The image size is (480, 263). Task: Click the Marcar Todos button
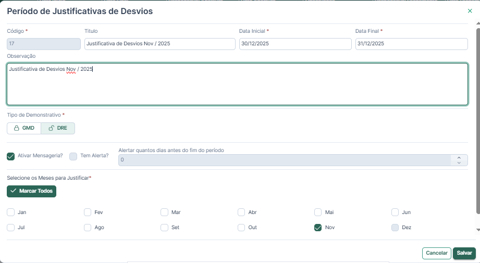point(31,191)
